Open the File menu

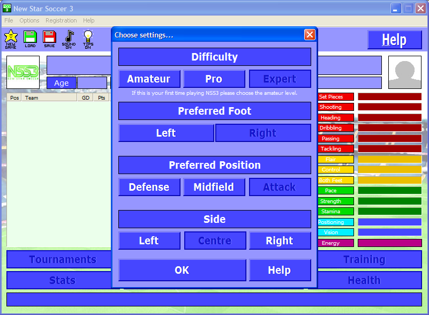pyautogui.click(x=9, y=20)
